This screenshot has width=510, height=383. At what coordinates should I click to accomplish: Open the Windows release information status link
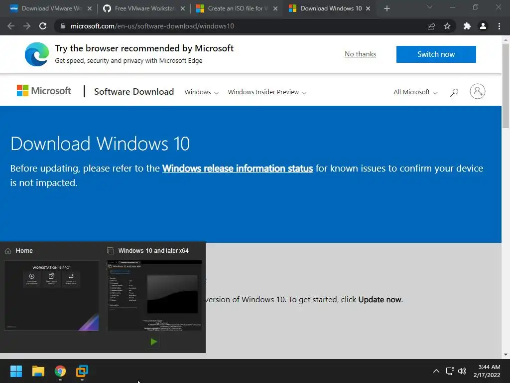point(238,169)
